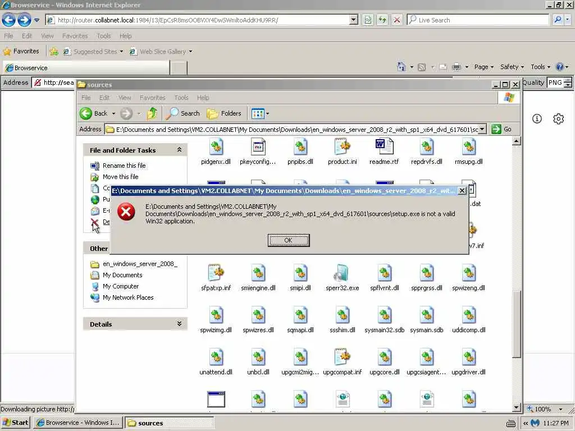This screenshot has height=431, width=575.
Task: Click the IE stop loading icon
Action: (396, 20)
